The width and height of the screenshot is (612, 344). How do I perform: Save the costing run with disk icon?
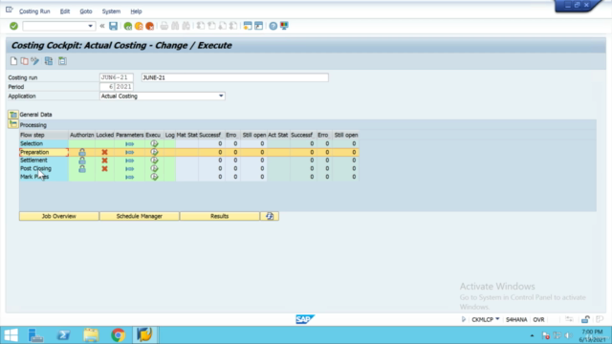pos(113,26)
